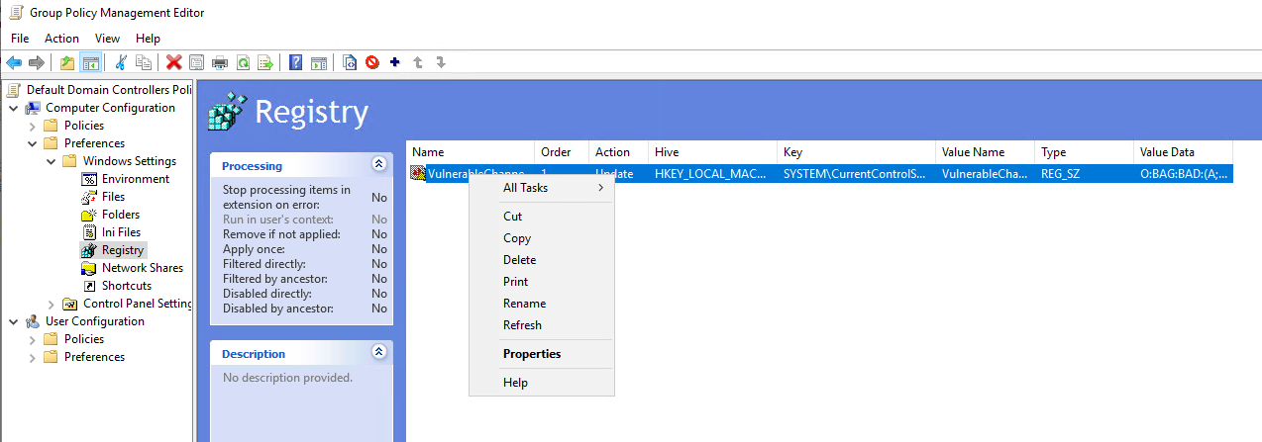The width and height of the screenshot is (1262, 442).
Task: Expand the Control Panel Settings node
Action: 51,304
